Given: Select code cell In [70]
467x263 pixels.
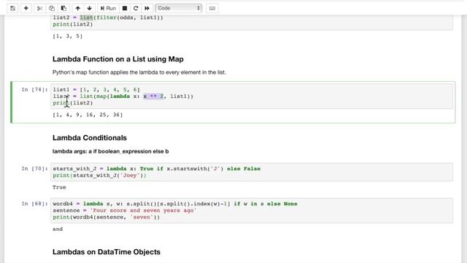Looking at the screenshot, I should point(251,172).
